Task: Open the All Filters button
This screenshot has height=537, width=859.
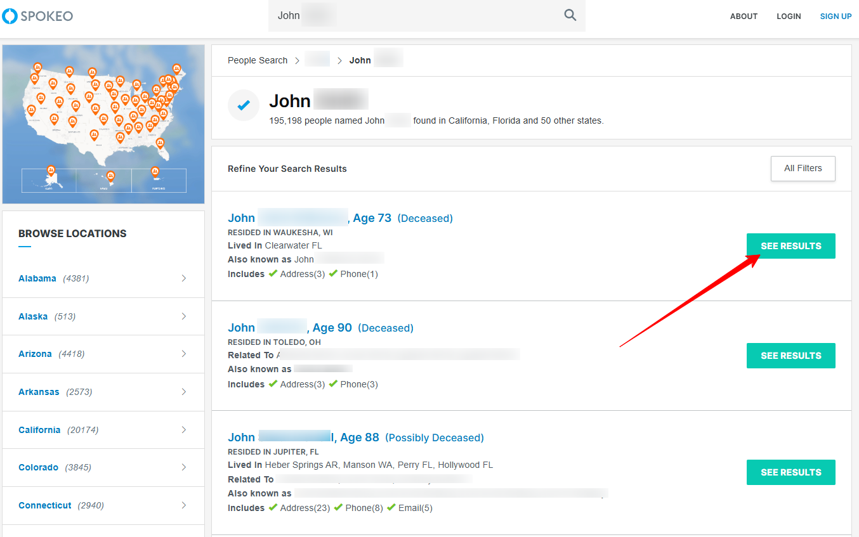Action: (803, 169)
